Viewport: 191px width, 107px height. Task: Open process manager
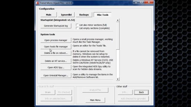(56, 40)
